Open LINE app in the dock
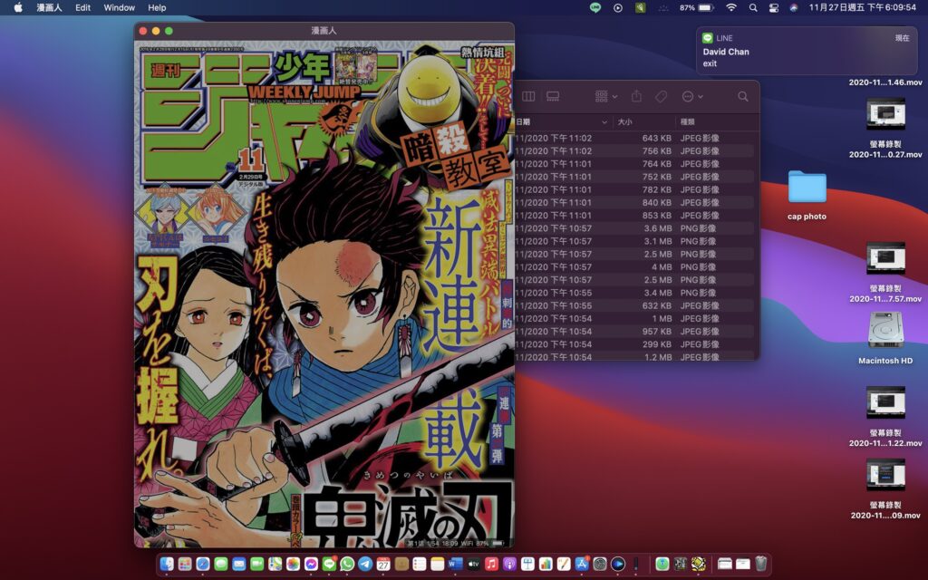928x580 pixels. coord(329,564)
